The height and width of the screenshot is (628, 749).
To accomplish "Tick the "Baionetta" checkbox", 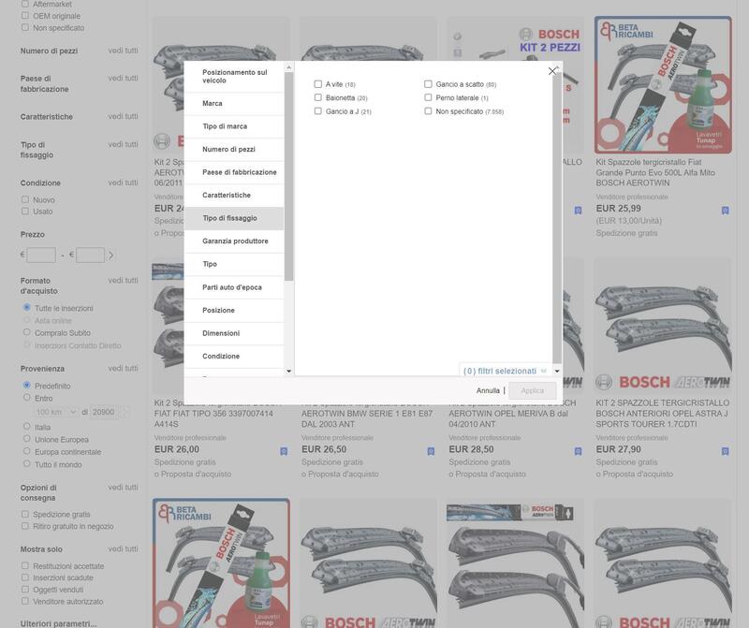I will point(318,97).
